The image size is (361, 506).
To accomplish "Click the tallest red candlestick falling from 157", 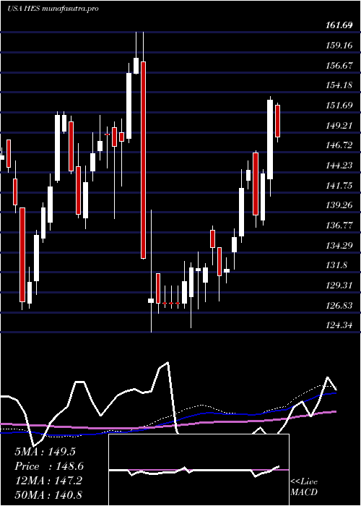I will pyautogui.click(x=143, y=160).
